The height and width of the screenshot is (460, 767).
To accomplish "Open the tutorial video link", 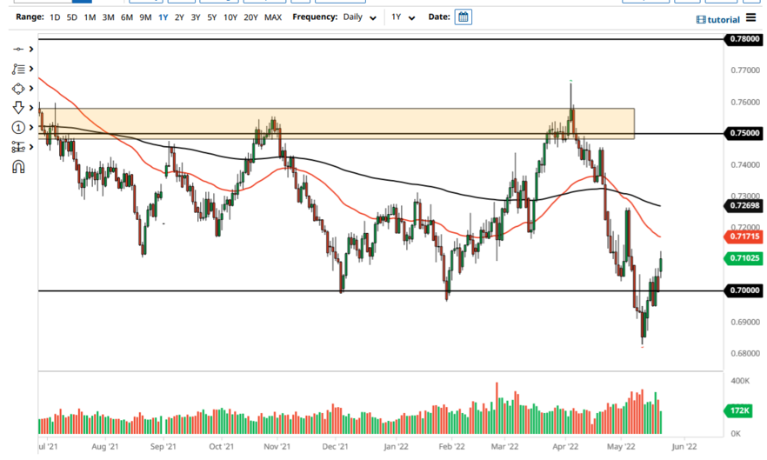I will 718,20.
